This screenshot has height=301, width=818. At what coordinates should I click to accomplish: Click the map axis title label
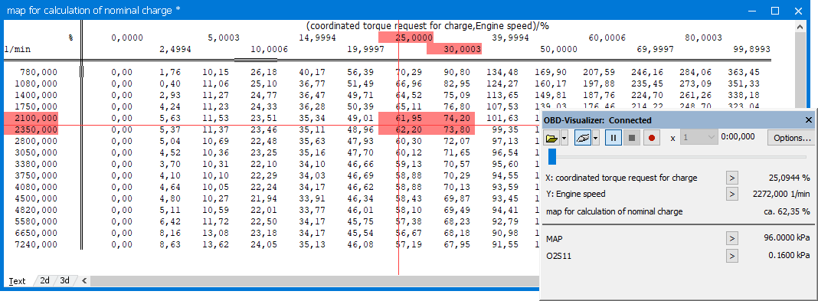(x=427, y=25)
